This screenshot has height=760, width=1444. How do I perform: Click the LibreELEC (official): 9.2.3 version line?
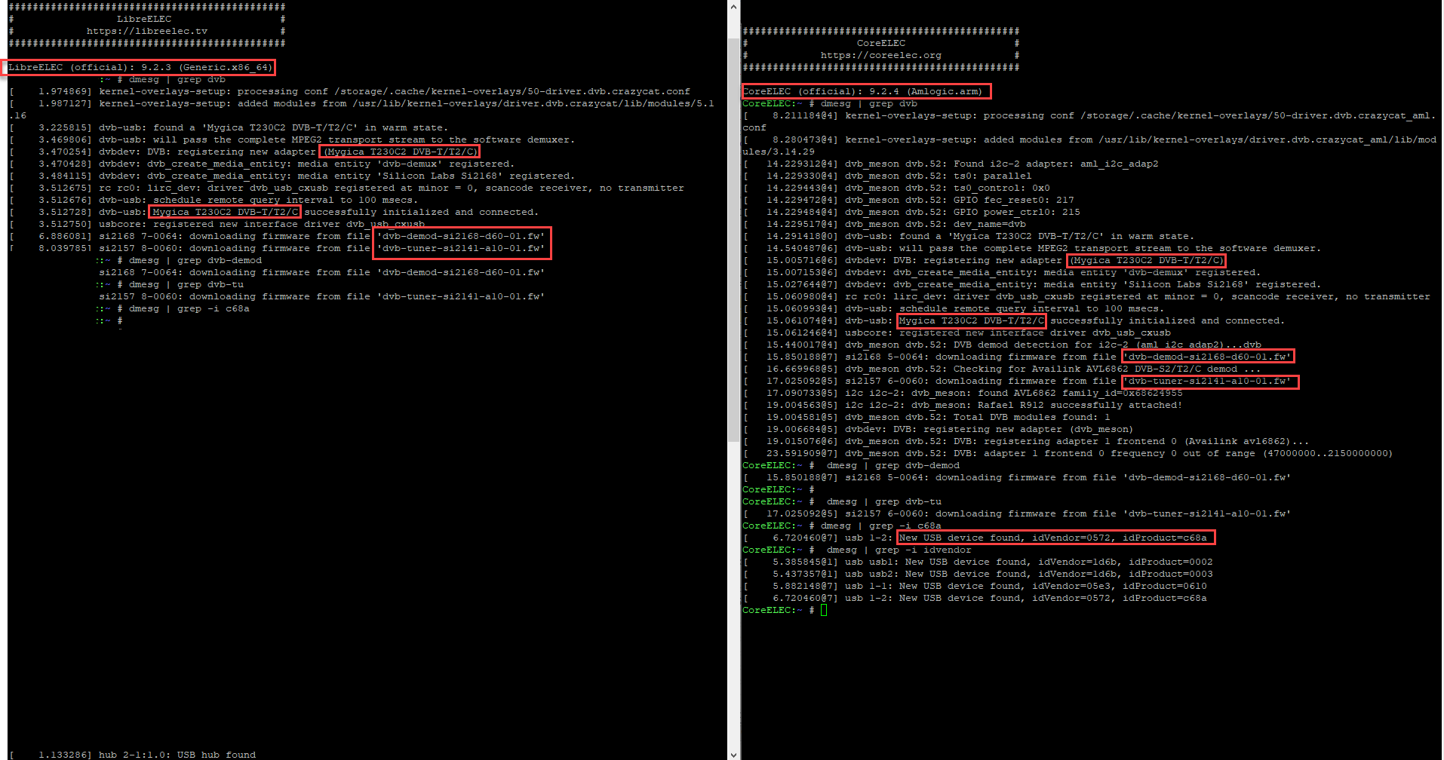139,67
